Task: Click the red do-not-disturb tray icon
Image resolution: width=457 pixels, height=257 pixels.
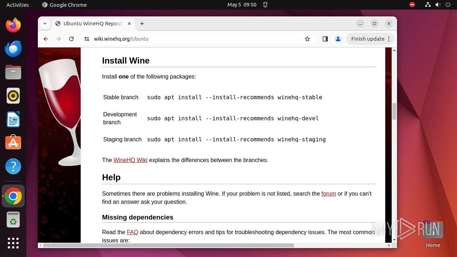Action: pyautogui.click(x=412, y=5)
